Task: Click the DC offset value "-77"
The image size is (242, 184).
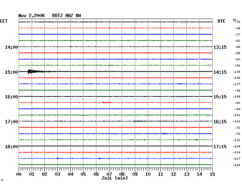Action: [238, 35]
